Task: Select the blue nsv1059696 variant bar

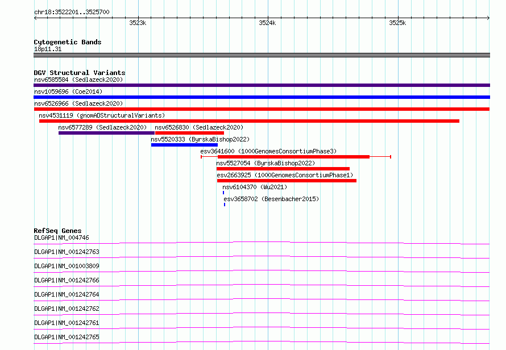Action: pyautogui.click(x=262, y=97)
